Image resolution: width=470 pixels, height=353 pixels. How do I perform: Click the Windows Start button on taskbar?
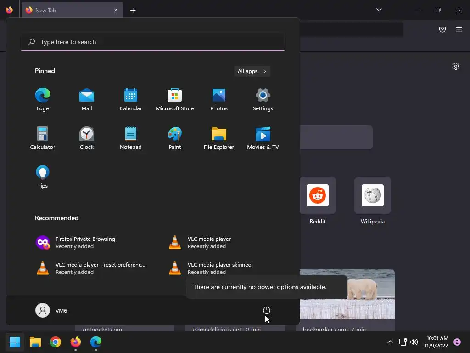(x=15, y=342)
